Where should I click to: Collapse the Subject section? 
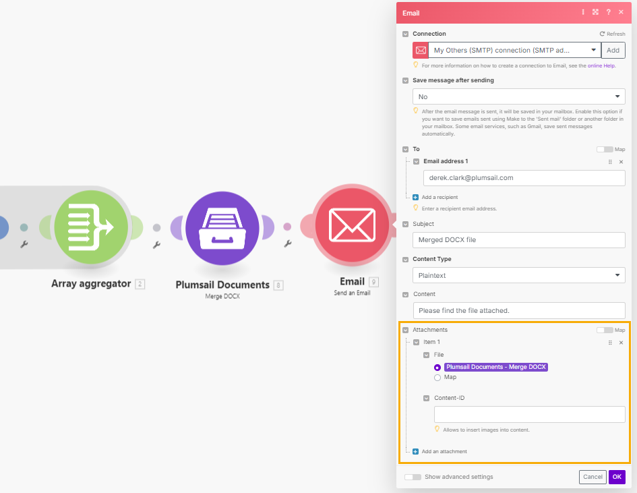[405, 224]
